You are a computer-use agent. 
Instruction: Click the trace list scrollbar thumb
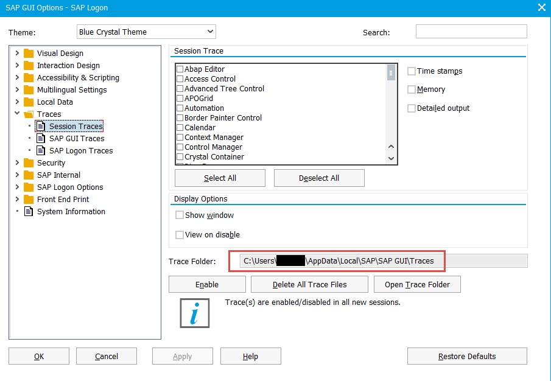click(x=391, y=73)
